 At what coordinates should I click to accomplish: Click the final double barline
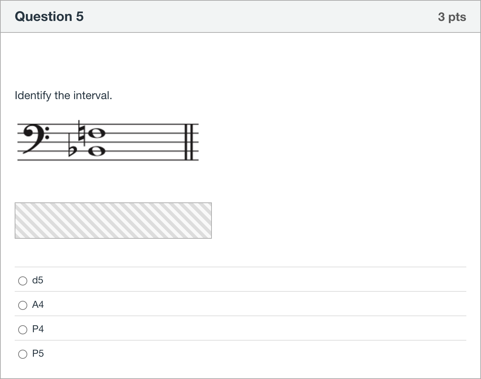[189, 142]
